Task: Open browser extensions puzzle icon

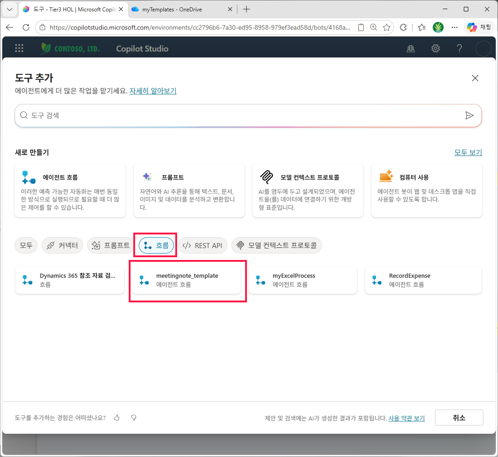Action: click(x=403, y=28)
